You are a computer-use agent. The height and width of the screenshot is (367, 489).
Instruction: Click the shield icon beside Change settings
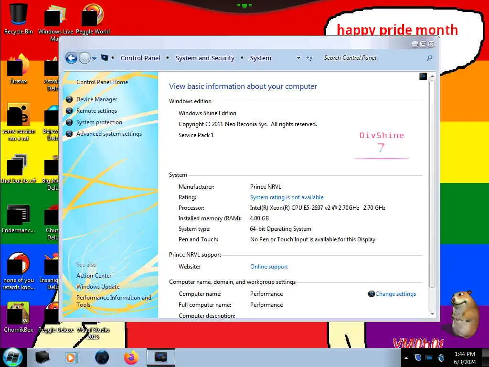pos(371,294)
